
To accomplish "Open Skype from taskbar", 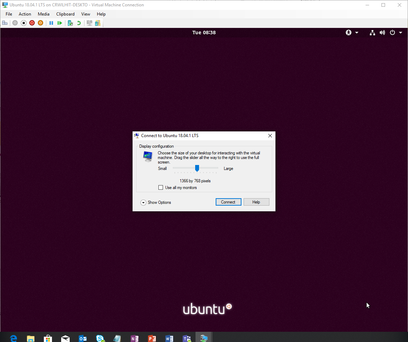I will 100,338.
